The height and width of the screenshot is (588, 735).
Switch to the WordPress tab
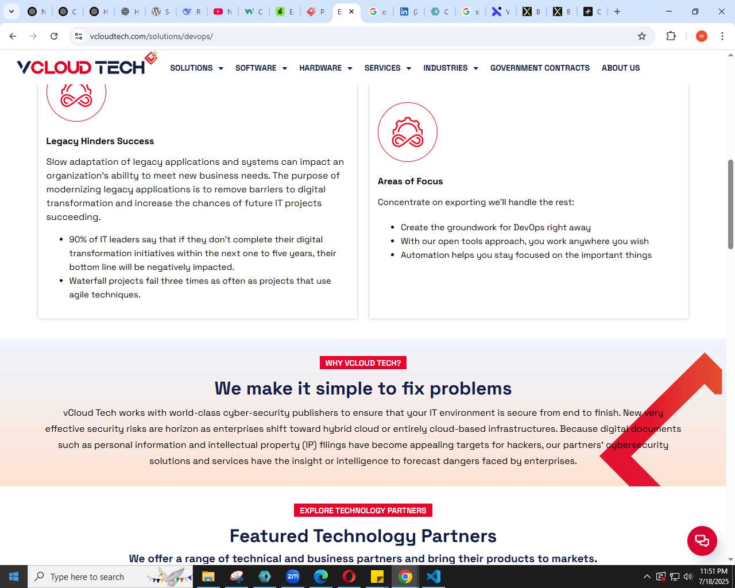[x=160, y=11]
